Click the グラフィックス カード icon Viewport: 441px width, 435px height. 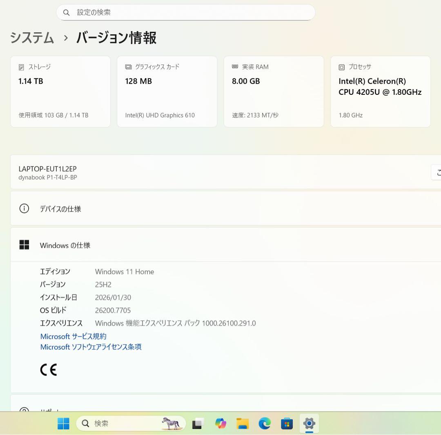[x=129, y=67]
